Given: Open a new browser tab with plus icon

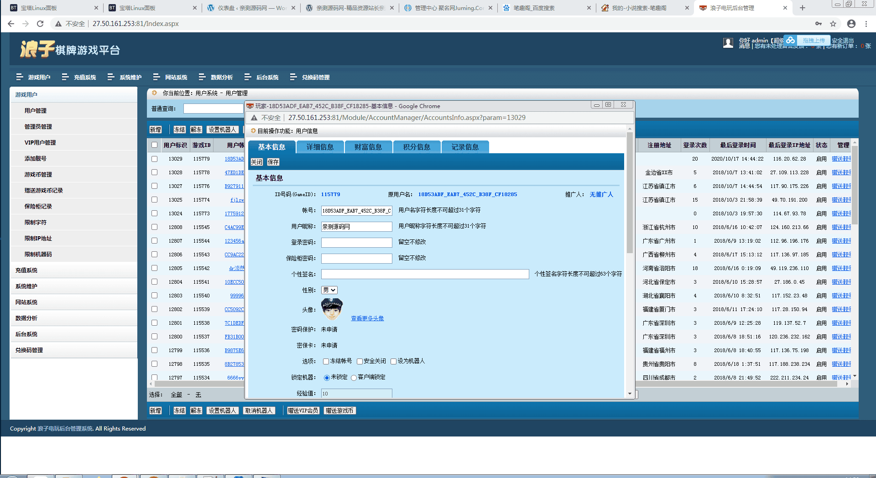Looking at the screenshot, I should 803,8.
